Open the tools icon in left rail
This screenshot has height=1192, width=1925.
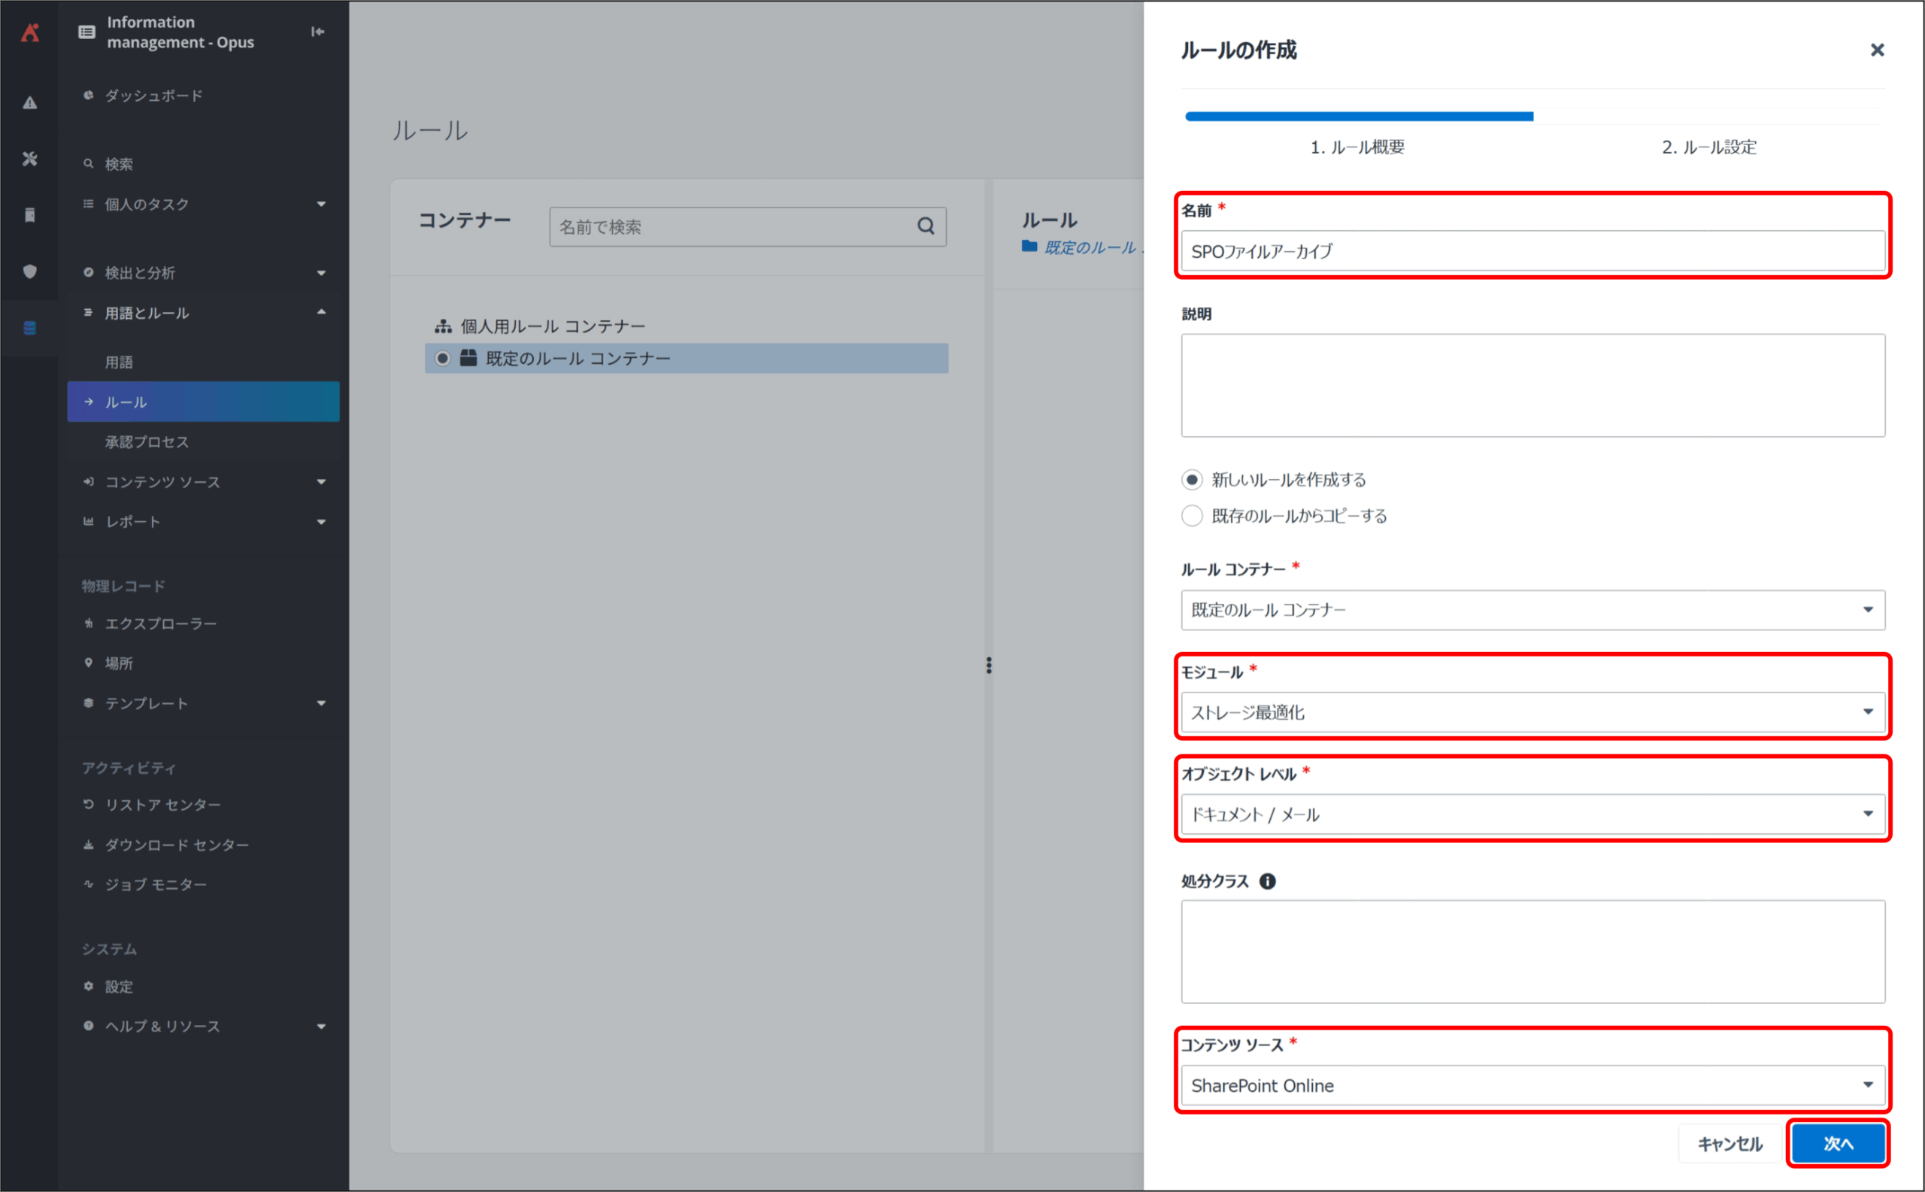pos(29,159)
